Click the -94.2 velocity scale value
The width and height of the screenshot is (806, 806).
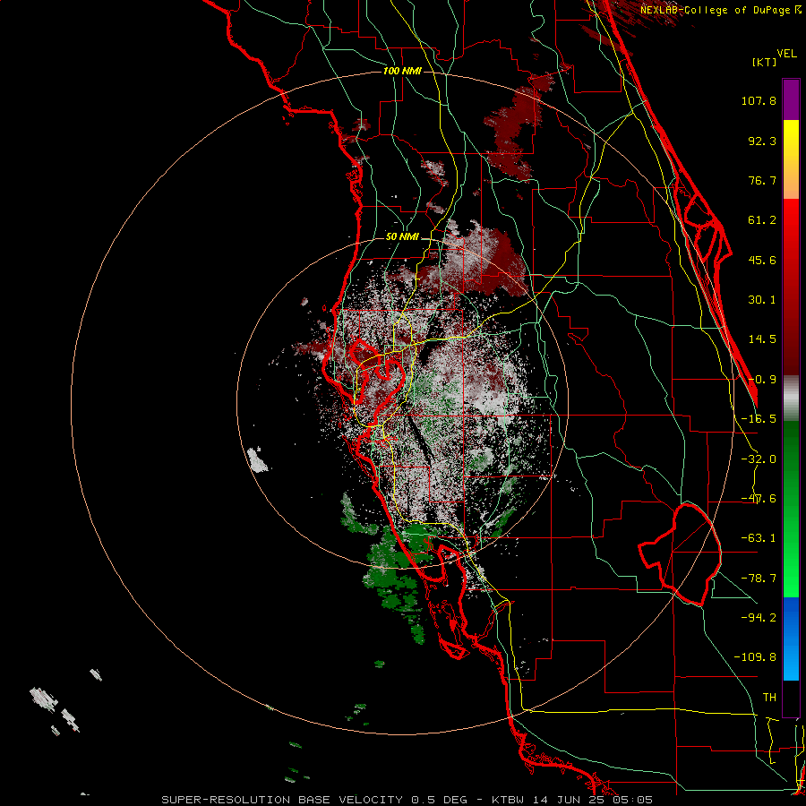tap(759, 618)
